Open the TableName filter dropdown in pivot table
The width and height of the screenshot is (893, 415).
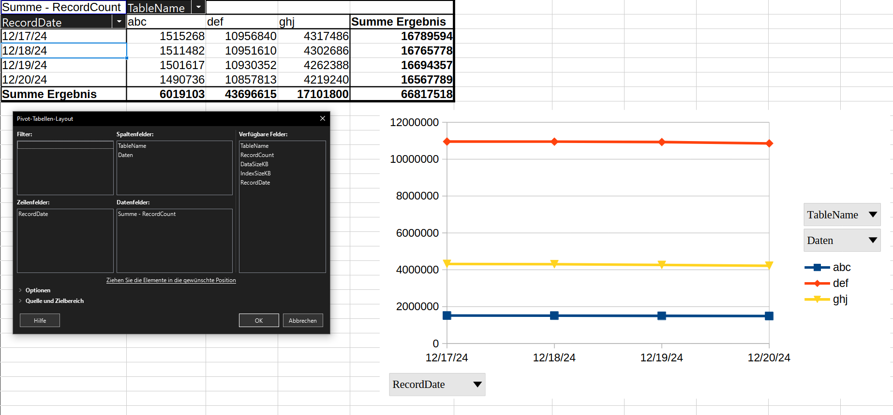(x=198, y=7)
